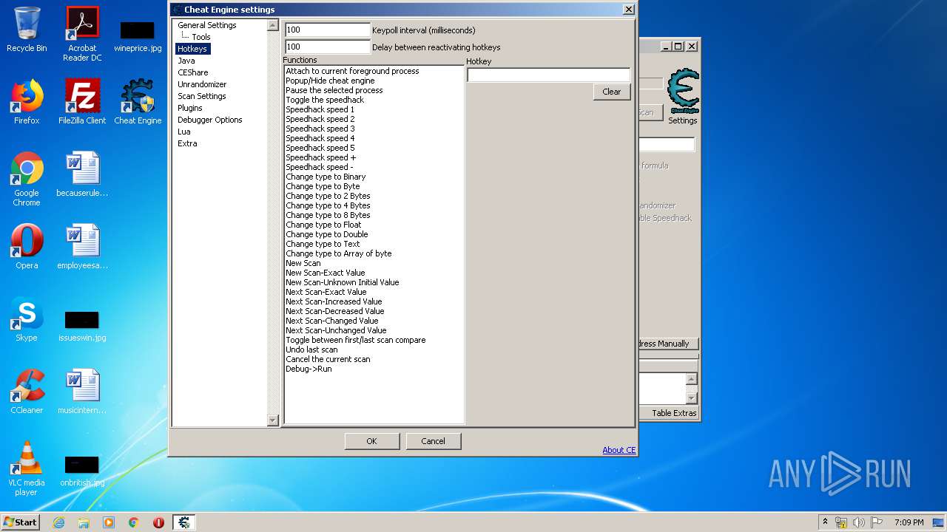Open the Start menu
The image size is (947, 532).
tap(21, 522)
